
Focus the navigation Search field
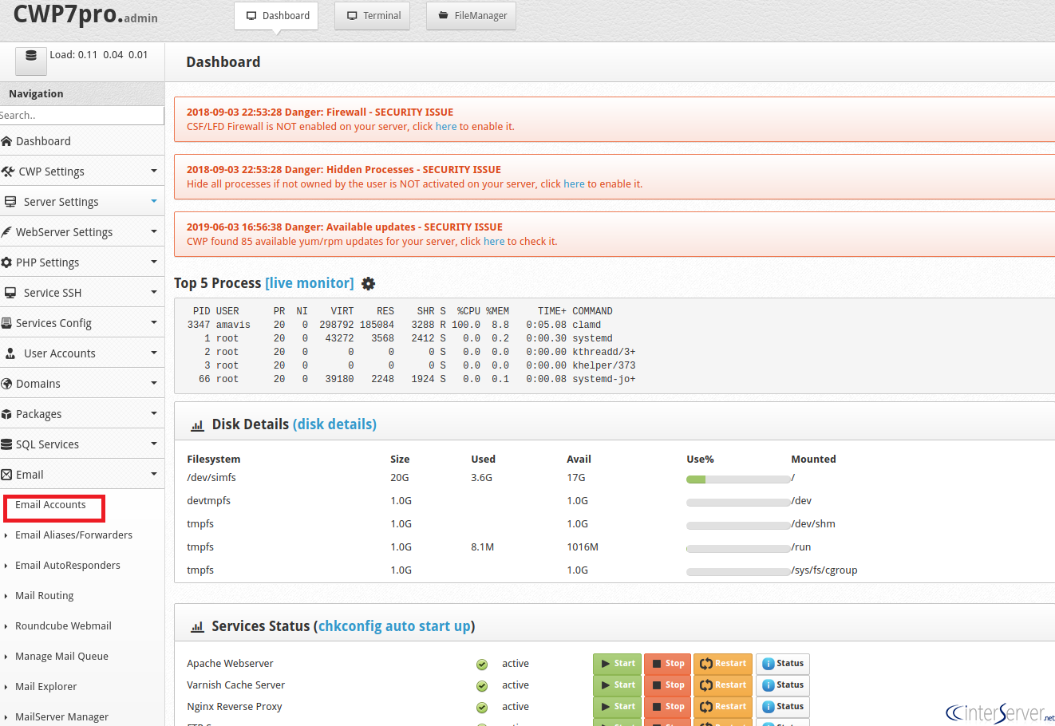click(x=81, y=116)
